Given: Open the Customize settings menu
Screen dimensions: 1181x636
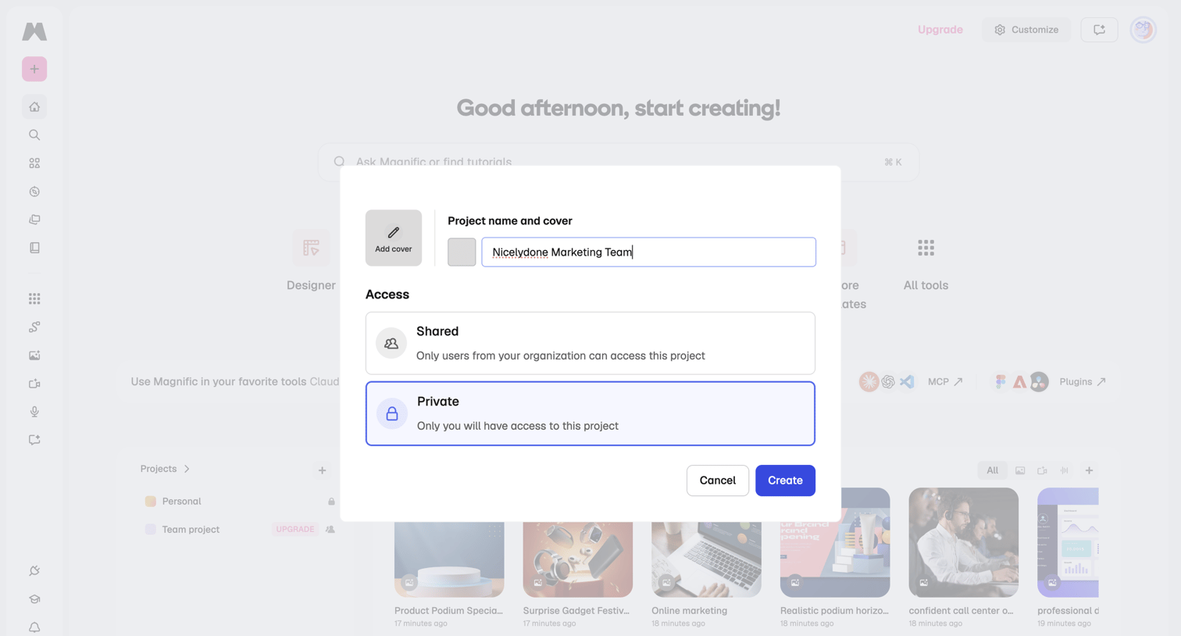Looking at the screenshot, I should (1026, 30).
